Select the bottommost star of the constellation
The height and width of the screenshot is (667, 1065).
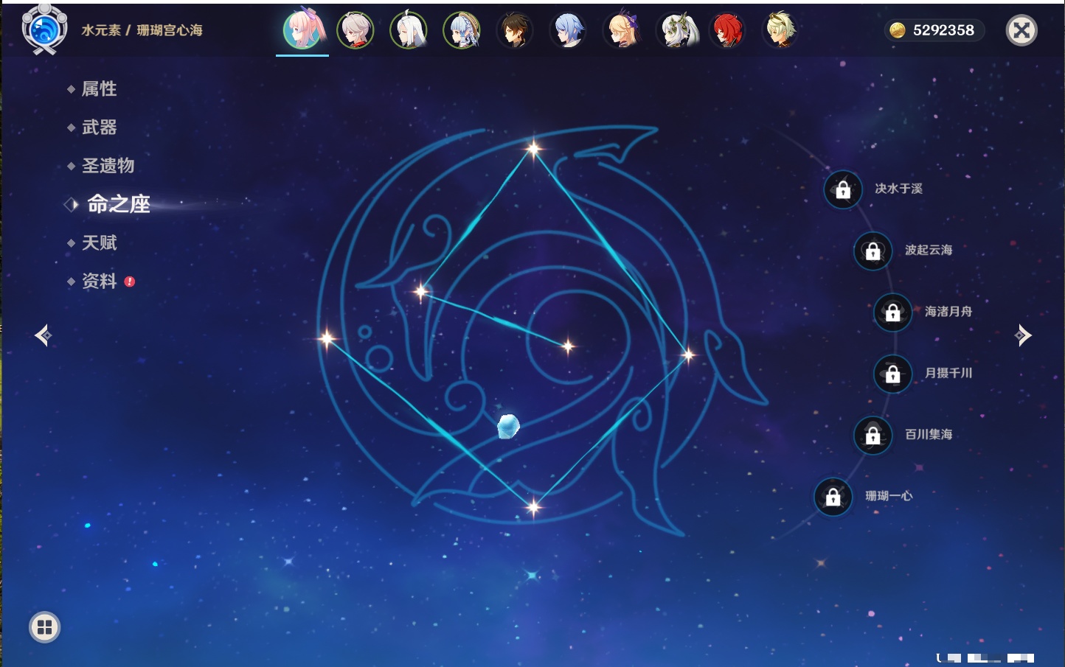[x=533, y=506]
